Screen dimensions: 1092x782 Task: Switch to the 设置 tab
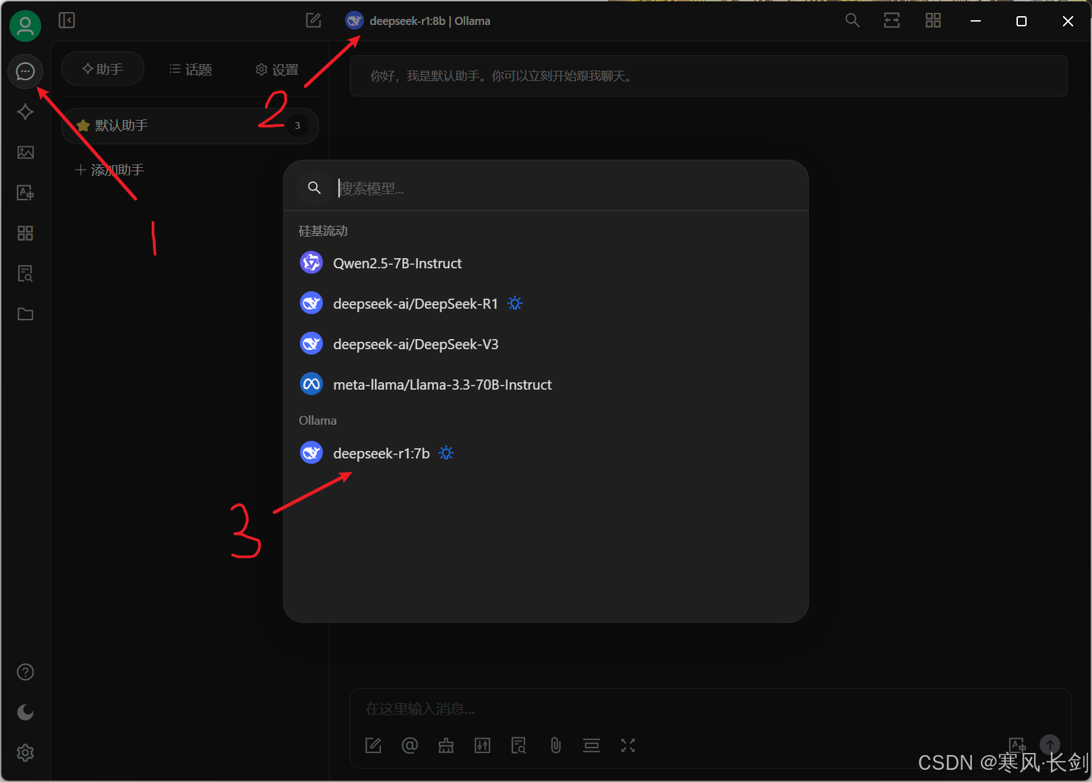277,69
